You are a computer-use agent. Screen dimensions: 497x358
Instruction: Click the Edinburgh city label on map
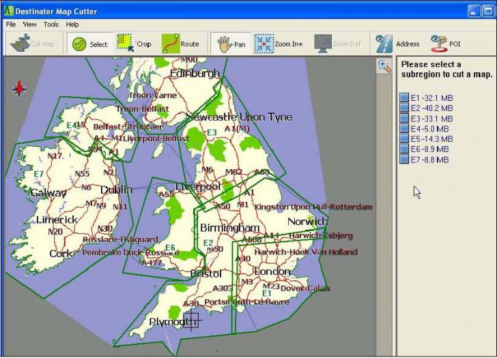195,74
